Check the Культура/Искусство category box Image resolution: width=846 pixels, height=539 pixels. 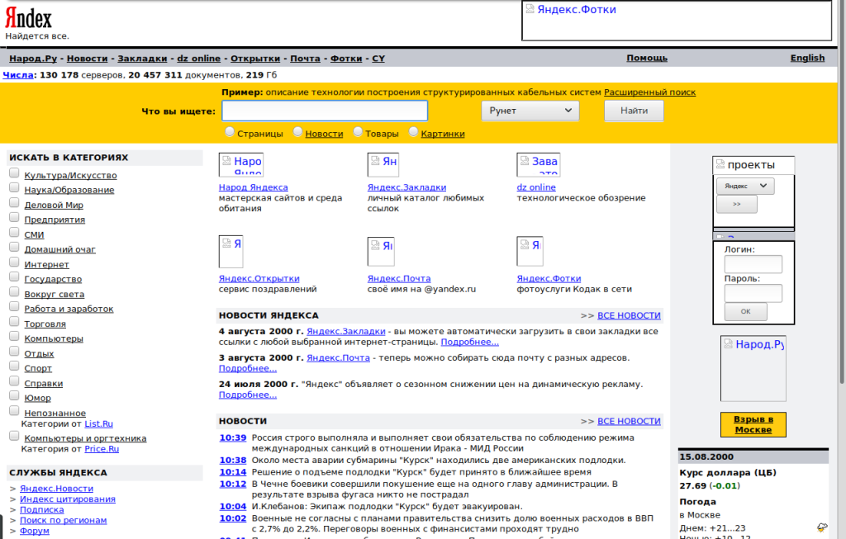tap(15, 173)
